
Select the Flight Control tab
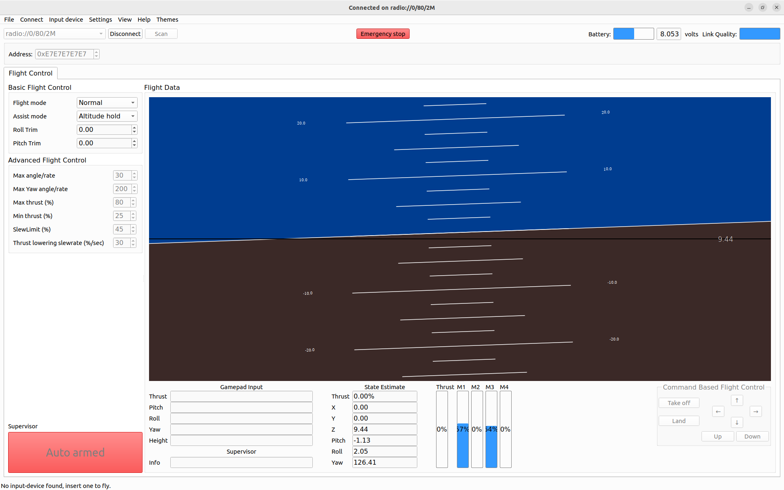pos(31,73)
